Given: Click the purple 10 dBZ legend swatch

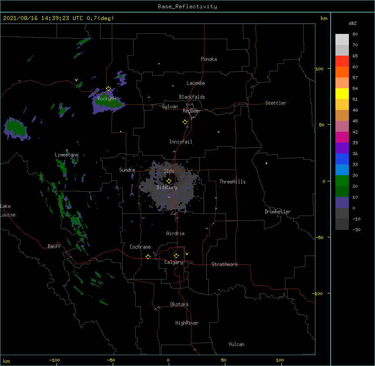Looking at the screenshot, I should 342,203.
